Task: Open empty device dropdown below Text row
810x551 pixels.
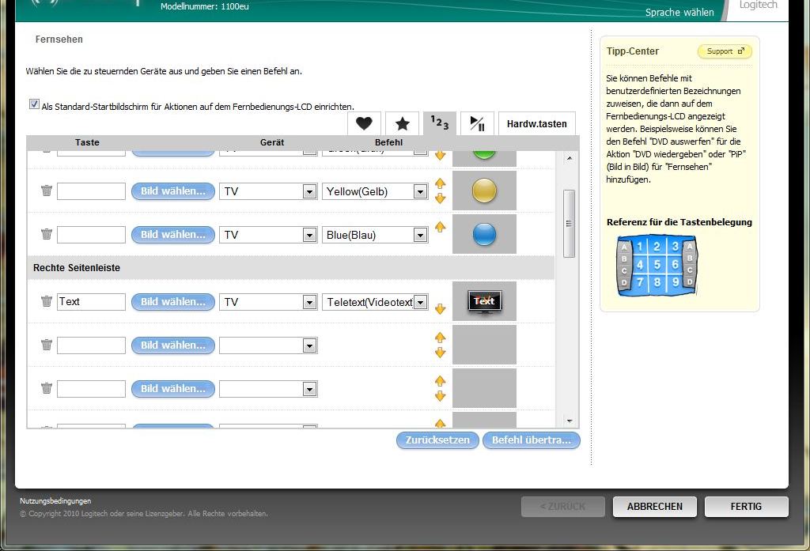Action: tap(308, 345)
